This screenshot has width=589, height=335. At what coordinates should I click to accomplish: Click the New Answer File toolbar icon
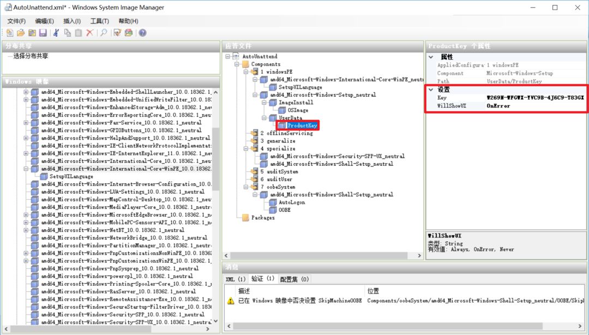(10, 33)
